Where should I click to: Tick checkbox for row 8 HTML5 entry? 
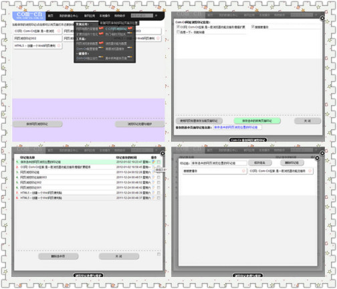coord(158,198)
